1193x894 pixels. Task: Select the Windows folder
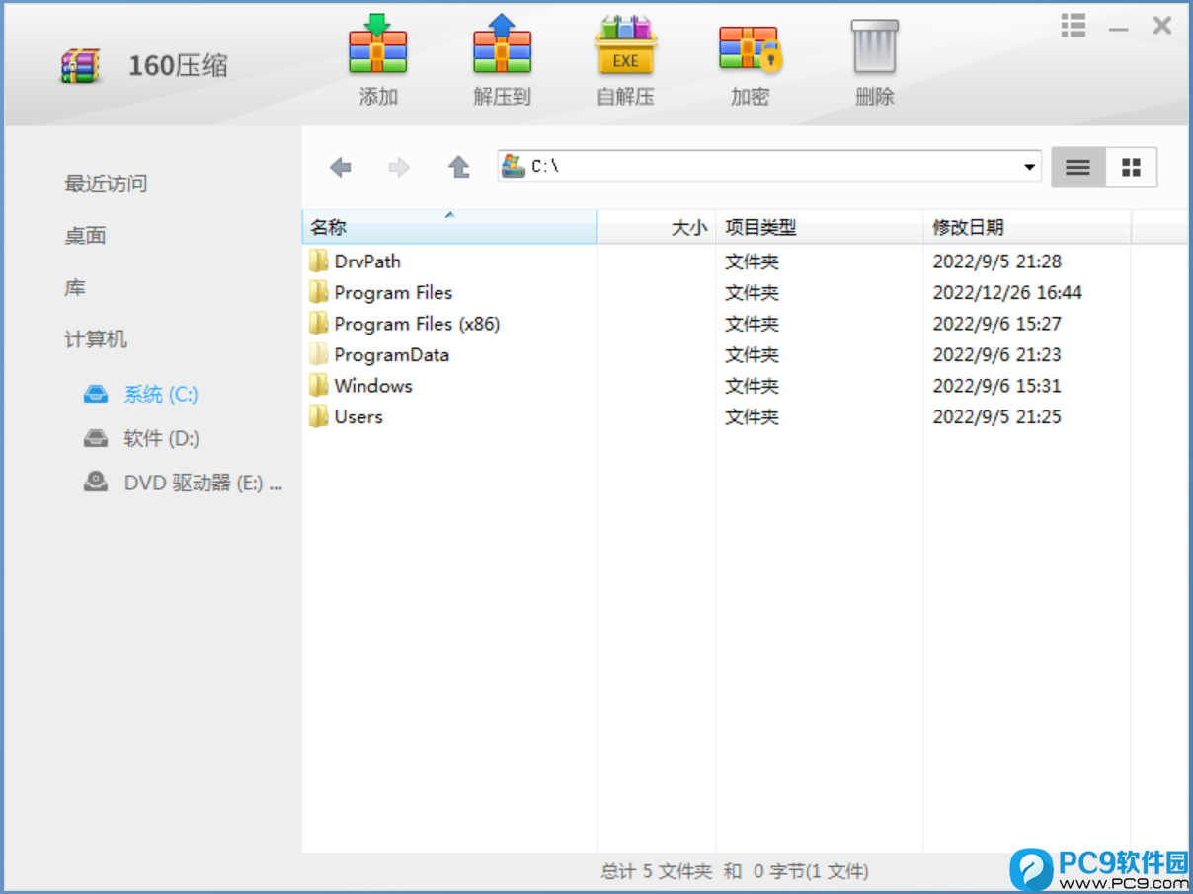click(x=373, y=386)
